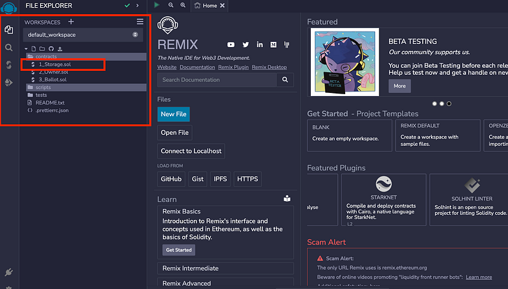
Task: Open the Plugin manager plug icon
Action: (x=9, y=272)
